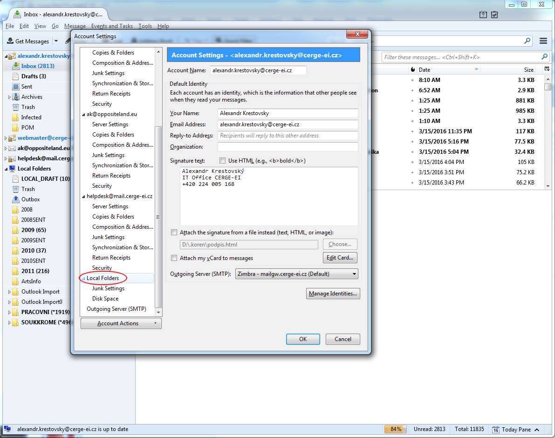Click the online status icon in the status bar
555x438 pixels.
7,429
